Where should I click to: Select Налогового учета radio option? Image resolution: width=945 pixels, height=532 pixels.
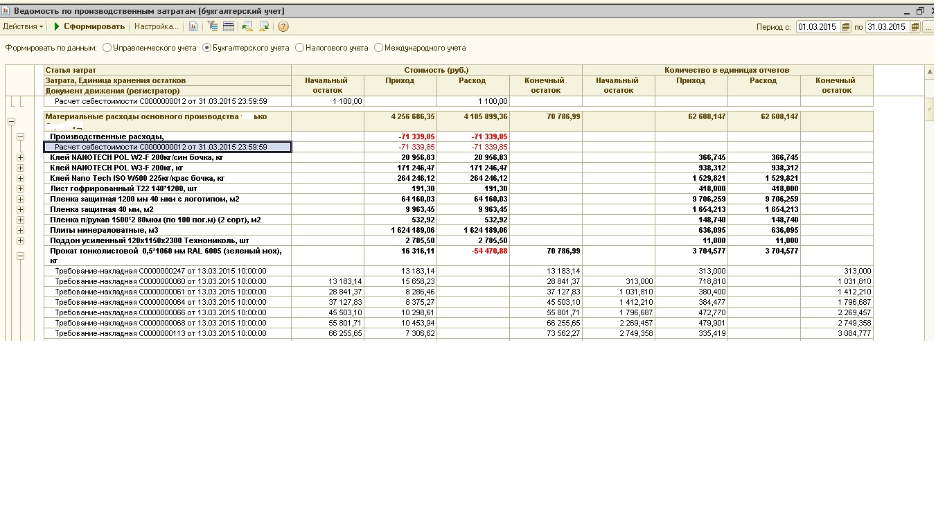point(299,48)
